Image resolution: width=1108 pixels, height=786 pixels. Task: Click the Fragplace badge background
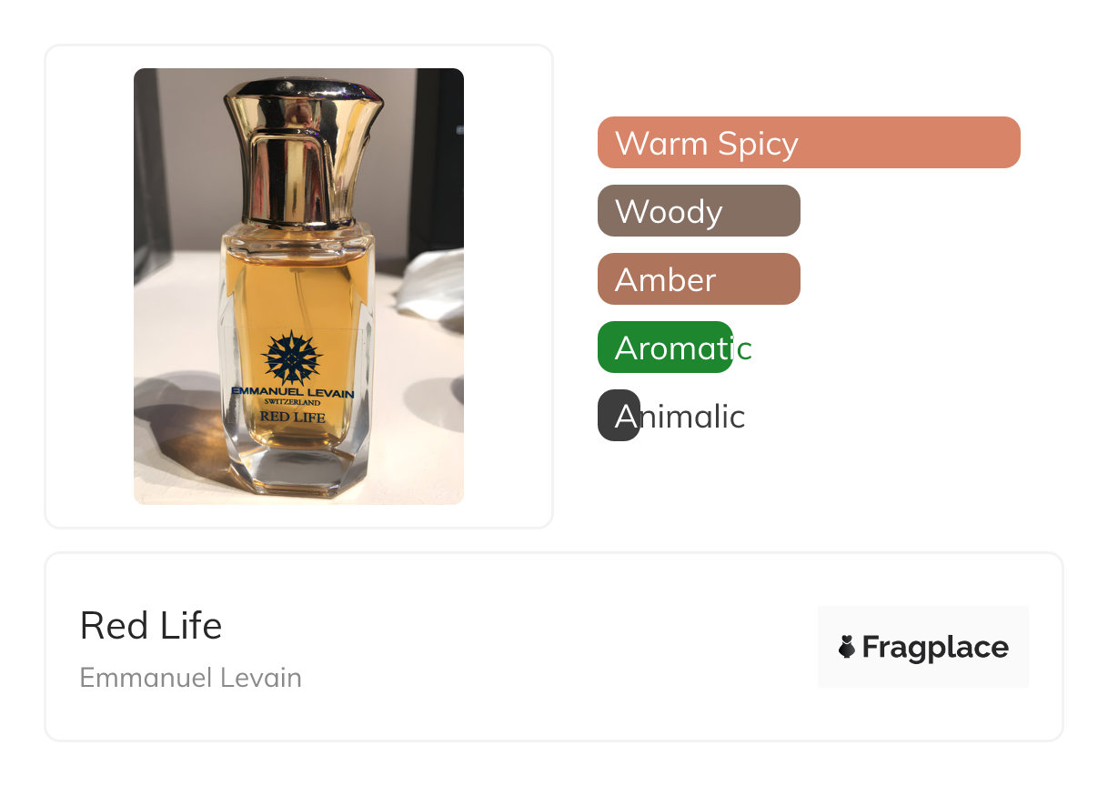tap(923, 647)
